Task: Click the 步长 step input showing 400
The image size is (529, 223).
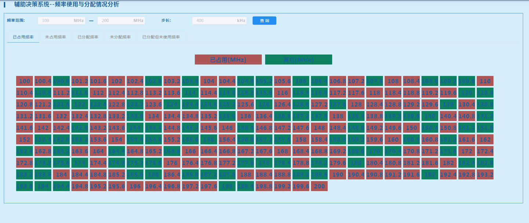Action: coord(215,21)
